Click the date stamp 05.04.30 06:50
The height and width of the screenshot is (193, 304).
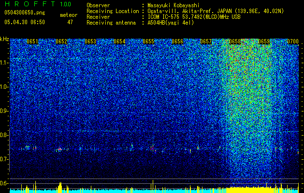(25, 22)
